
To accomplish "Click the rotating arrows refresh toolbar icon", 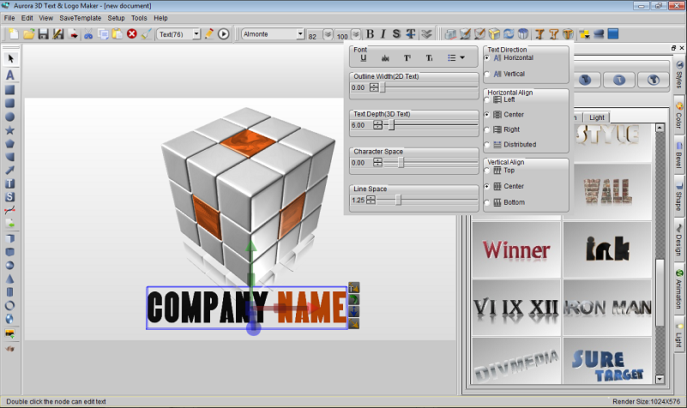I will point(509,34).
